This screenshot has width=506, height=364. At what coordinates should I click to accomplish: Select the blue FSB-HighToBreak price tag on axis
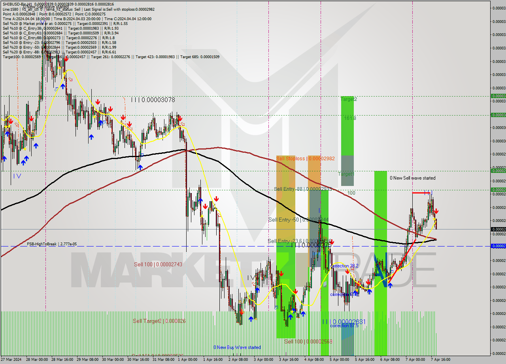(498, 246)
